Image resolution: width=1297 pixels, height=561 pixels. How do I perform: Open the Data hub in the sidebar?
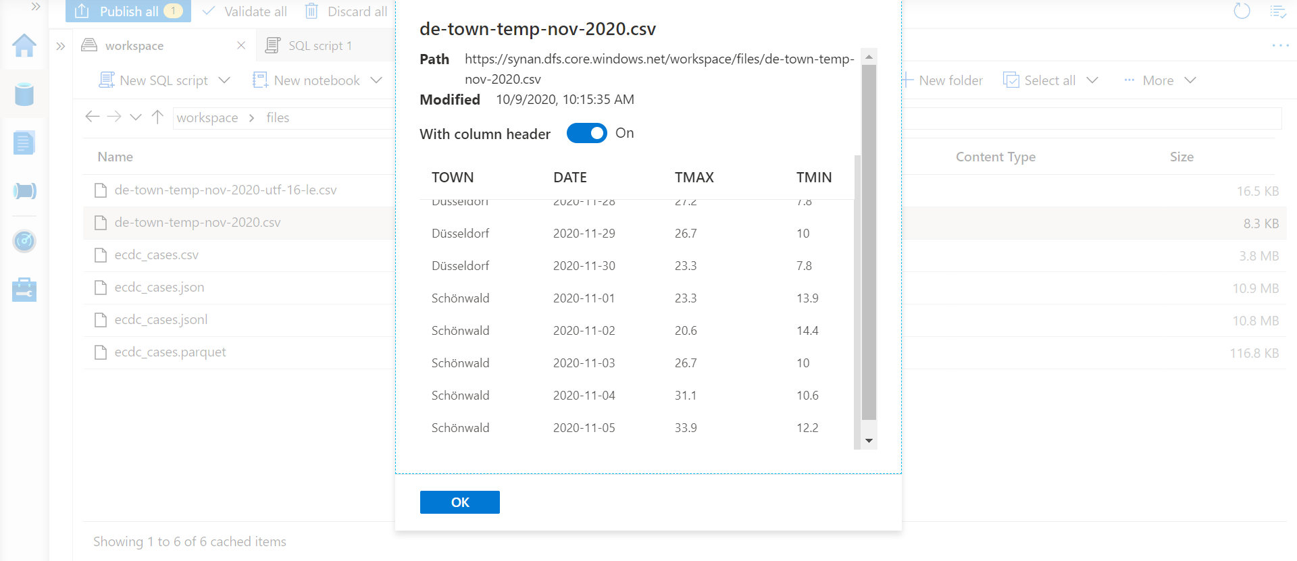point(24,95)
